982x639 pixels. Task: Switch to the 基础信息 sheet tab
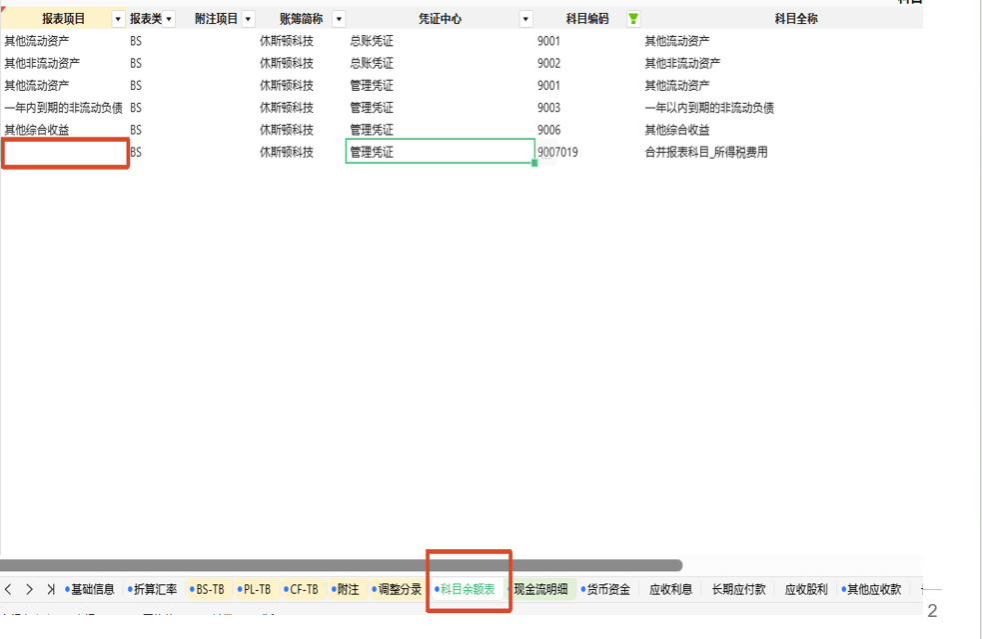coord(90,589)
